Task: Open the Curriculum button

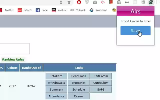Action: 101,83
